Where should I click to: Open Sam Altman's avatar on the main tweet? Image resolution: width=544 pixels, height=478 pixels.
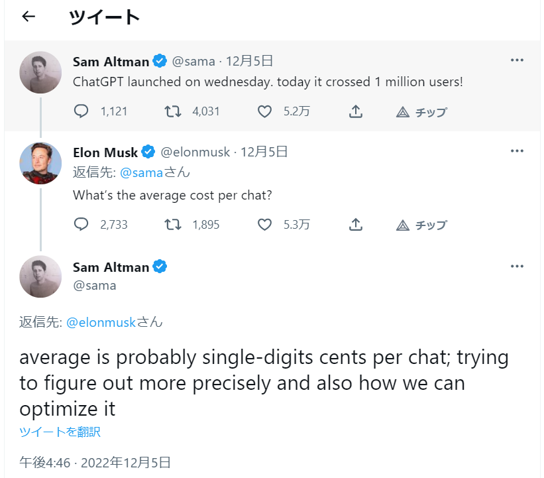point(40,276)
